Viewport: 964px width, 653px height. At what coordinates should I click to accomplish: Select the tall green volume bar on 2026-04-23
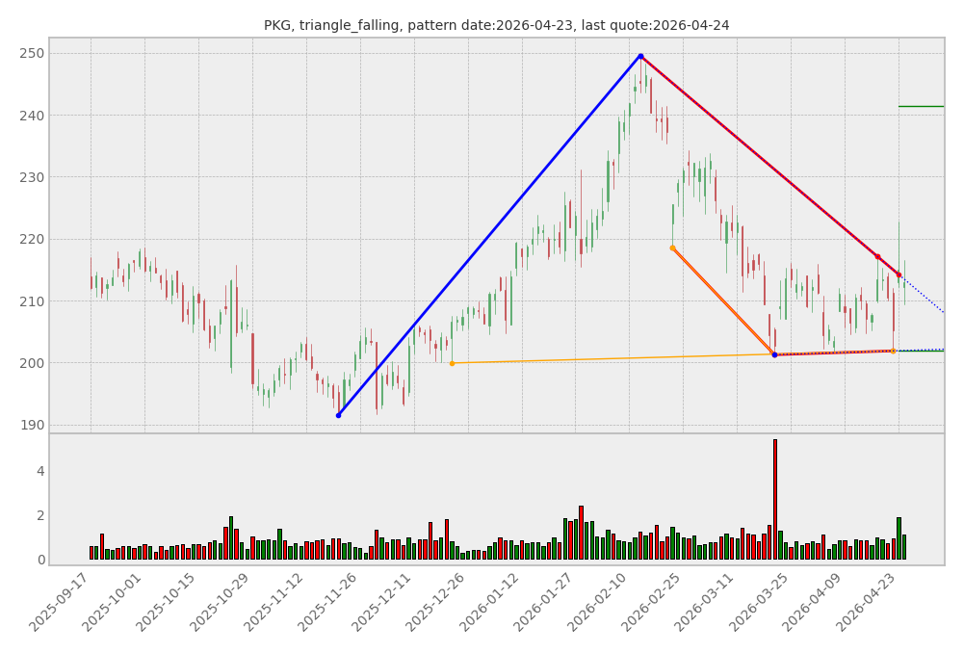coord(899,538)
